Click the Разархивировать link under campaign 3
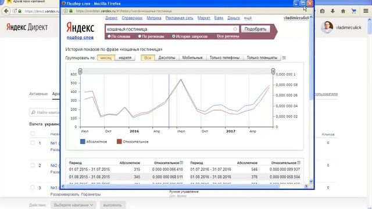This screenshot has width=372, height=209. (x=65, y=194)
